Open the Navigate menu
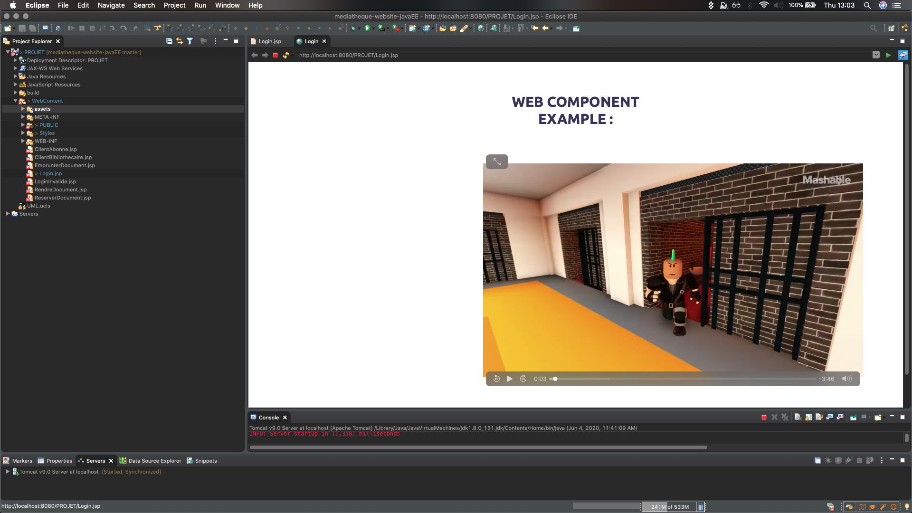The height and width of the screenshot is (513, 912). coord(111,5)
